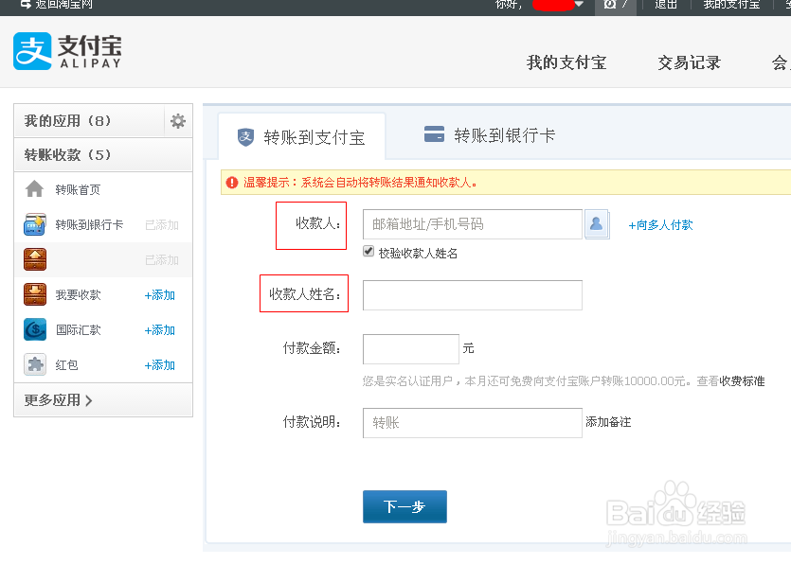The width and height of the screenshot is (791, 565).
Task: Uncheck the 校验收款人姓名 checkbox
Action: click(368, 251)
